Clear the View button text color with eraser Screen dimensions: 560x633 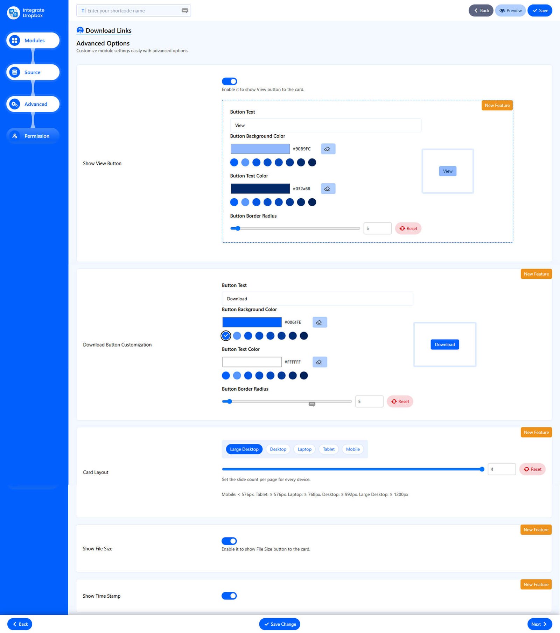[x=328, y=189]
